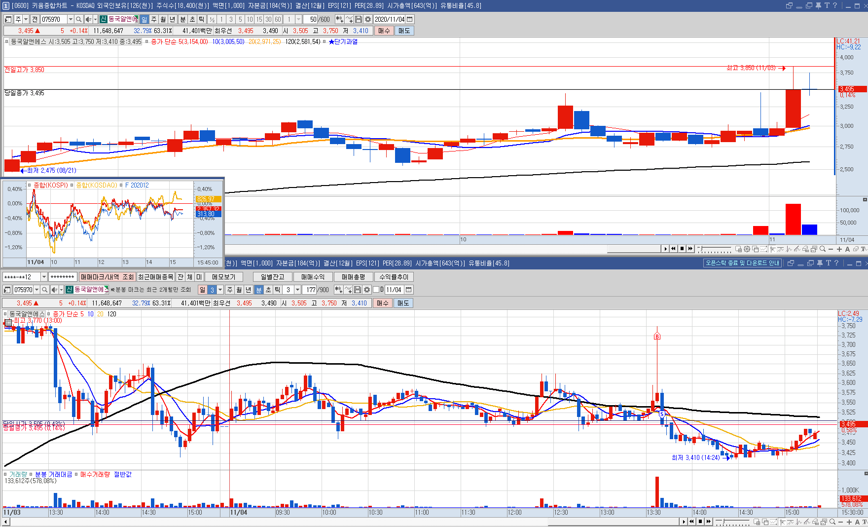This screenshot has width=868, height=528.
Task: Click the upper chart add indicator icon
Action: pos(349,19)
